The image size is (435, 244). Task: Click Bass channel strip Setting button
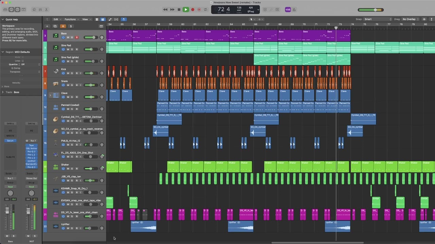coord(10,123)
